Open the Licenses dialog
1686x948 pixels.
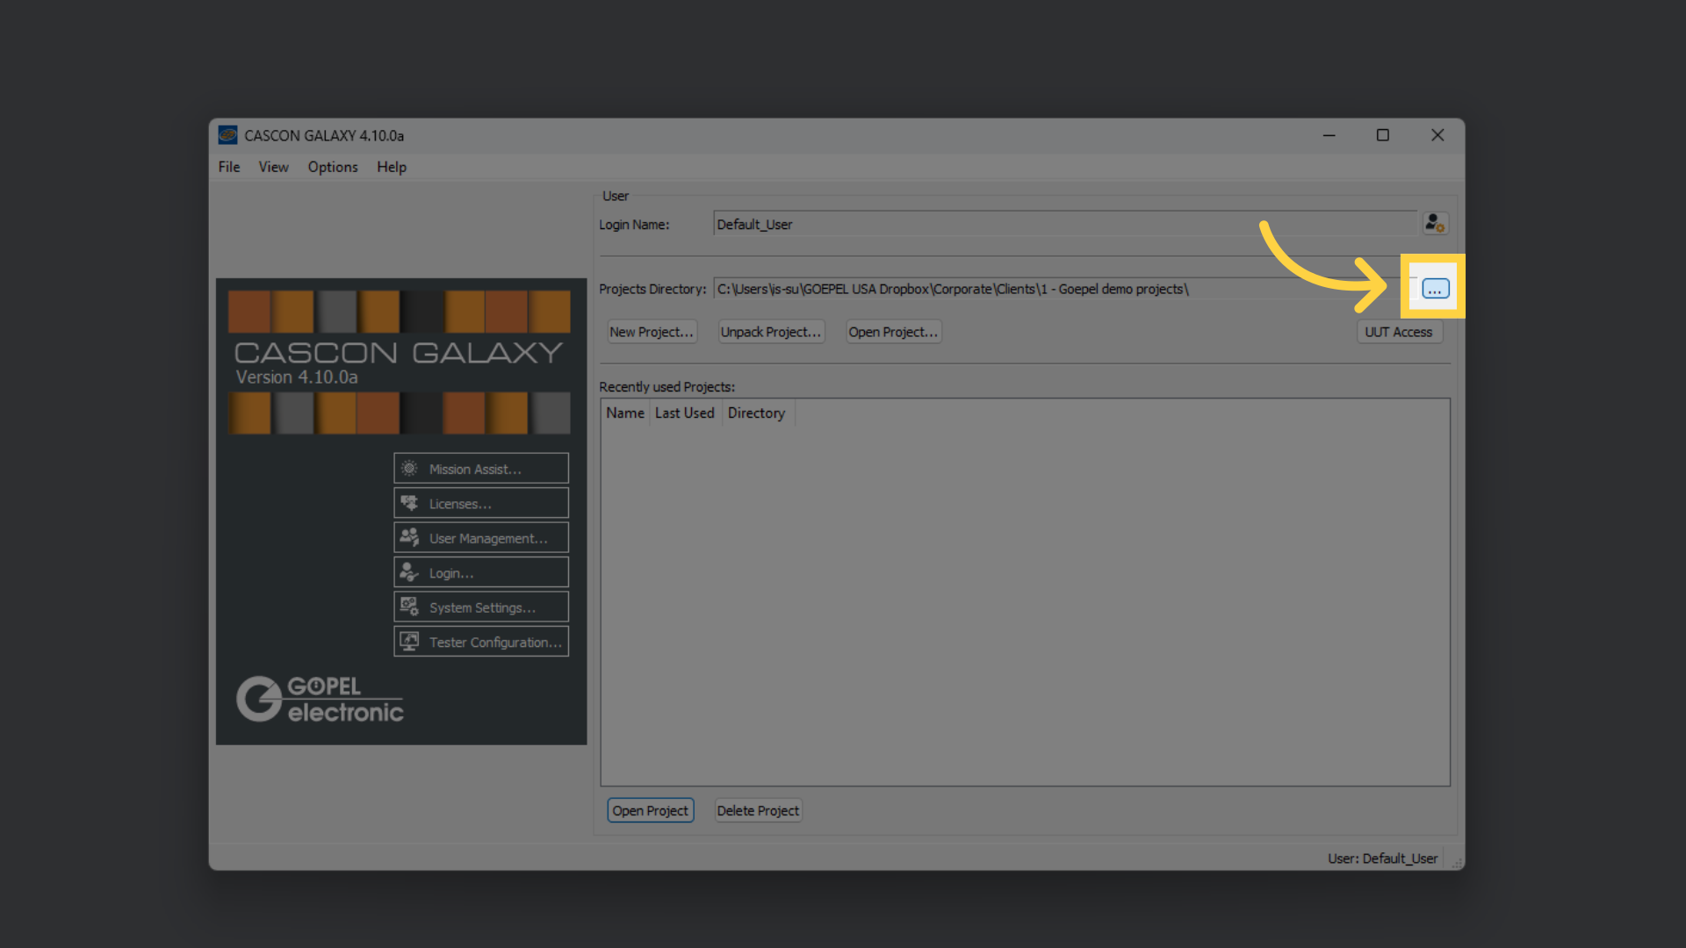[481, 503]
